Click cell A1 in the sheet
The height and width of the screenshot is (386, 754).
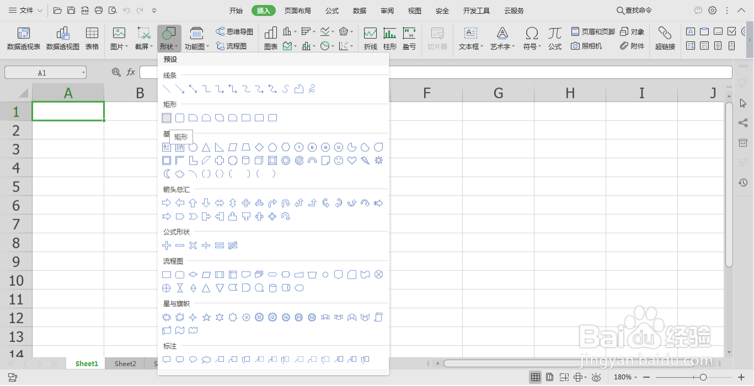pyautogui.click(x=68, y=112)
